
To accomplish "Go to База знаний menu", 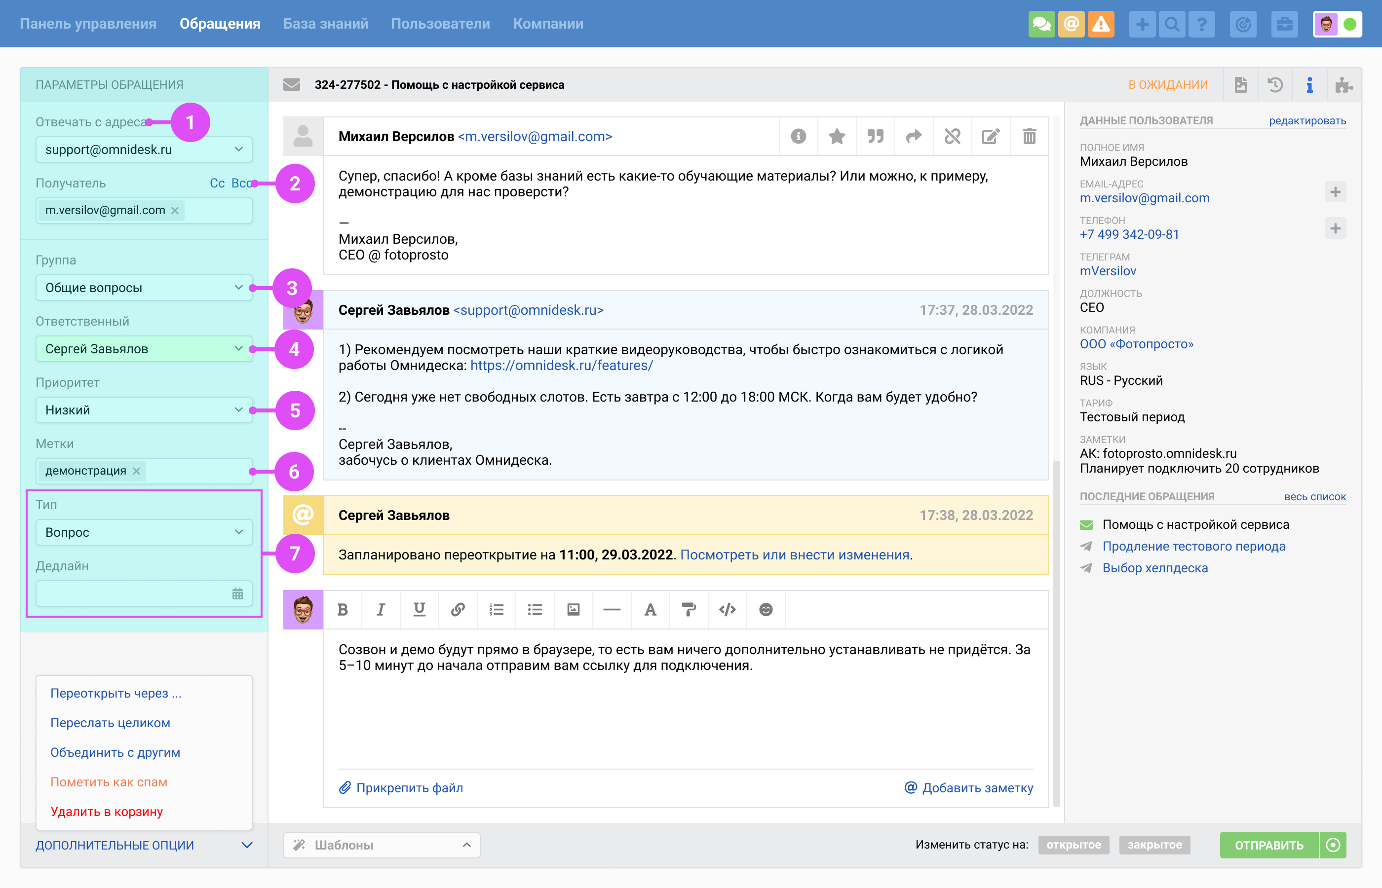I will (325, 24).
